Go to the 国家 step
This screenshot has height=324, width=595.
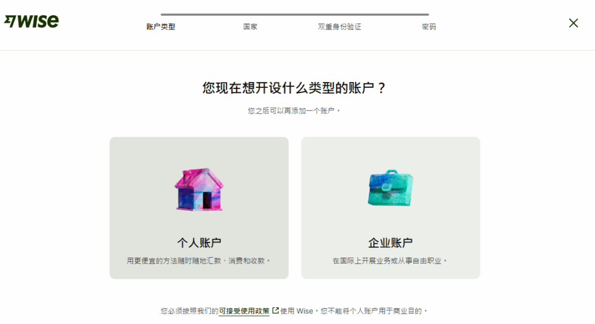[250, 27]
